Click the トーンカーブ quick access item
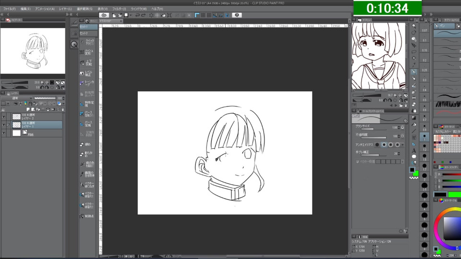This screenshot has height=259, width=461. (x=87, y=83)
